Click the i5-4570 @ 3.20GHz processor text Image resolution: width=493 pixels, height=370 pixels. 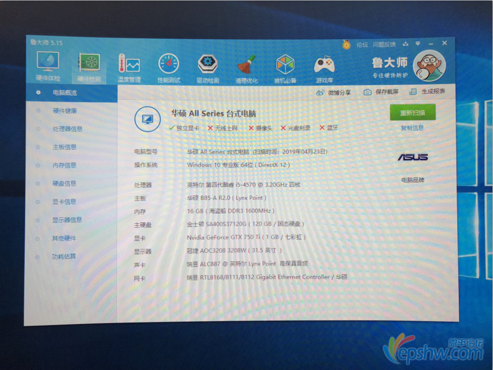[x=244, y=185]
